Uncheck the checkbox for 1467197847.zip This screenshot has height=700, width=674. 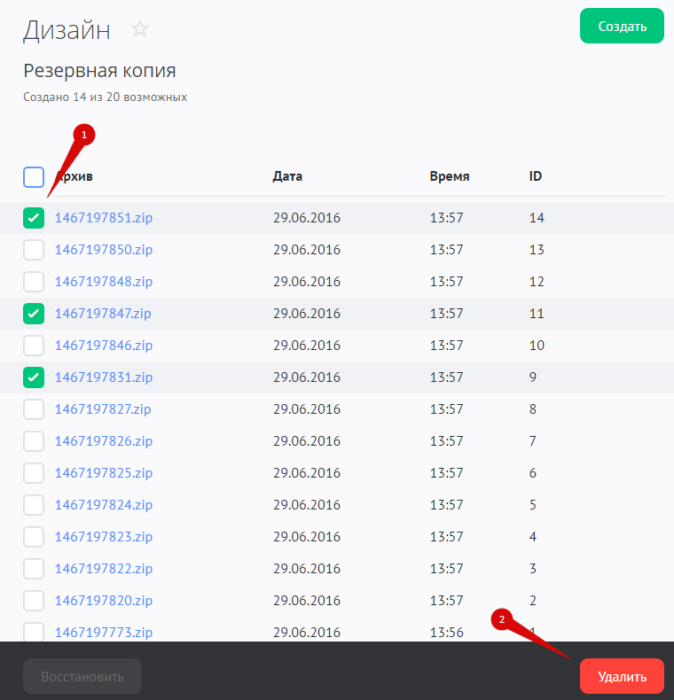point(34,314)
